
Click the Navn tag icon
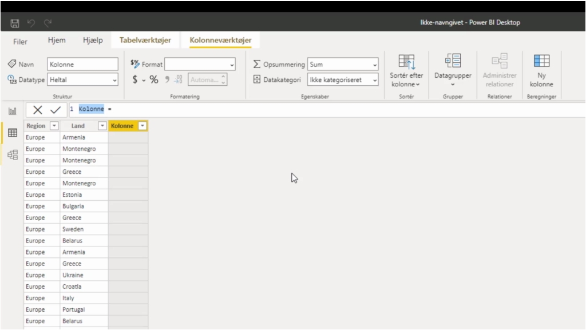(12, 64)
